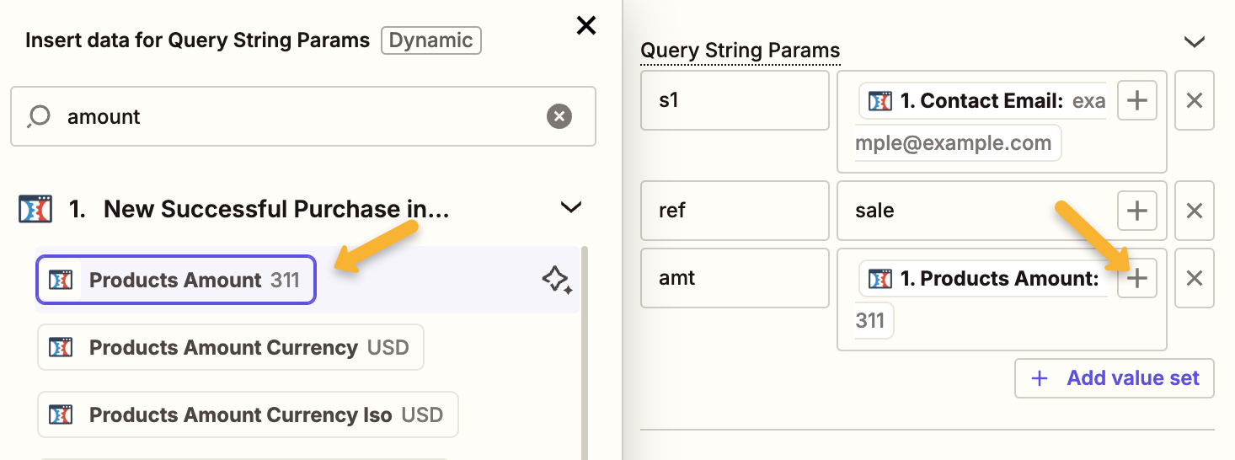The height and width of the screenshot is (460, 1235).
Task: Clear the amount search text
Action: 559,116
